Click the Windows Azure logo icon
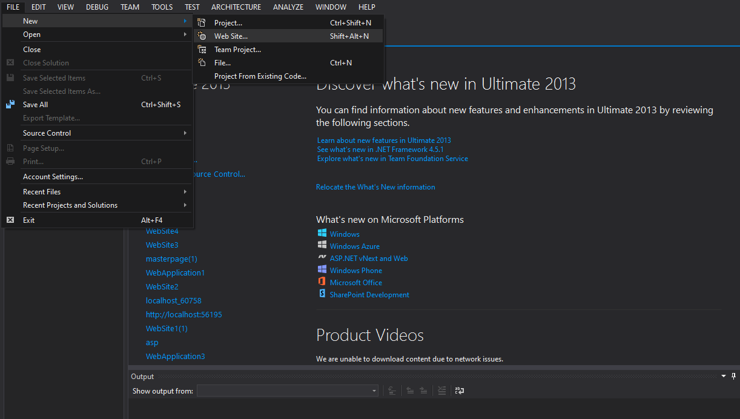This screenshot has width=740, height=419. point(322,245)
